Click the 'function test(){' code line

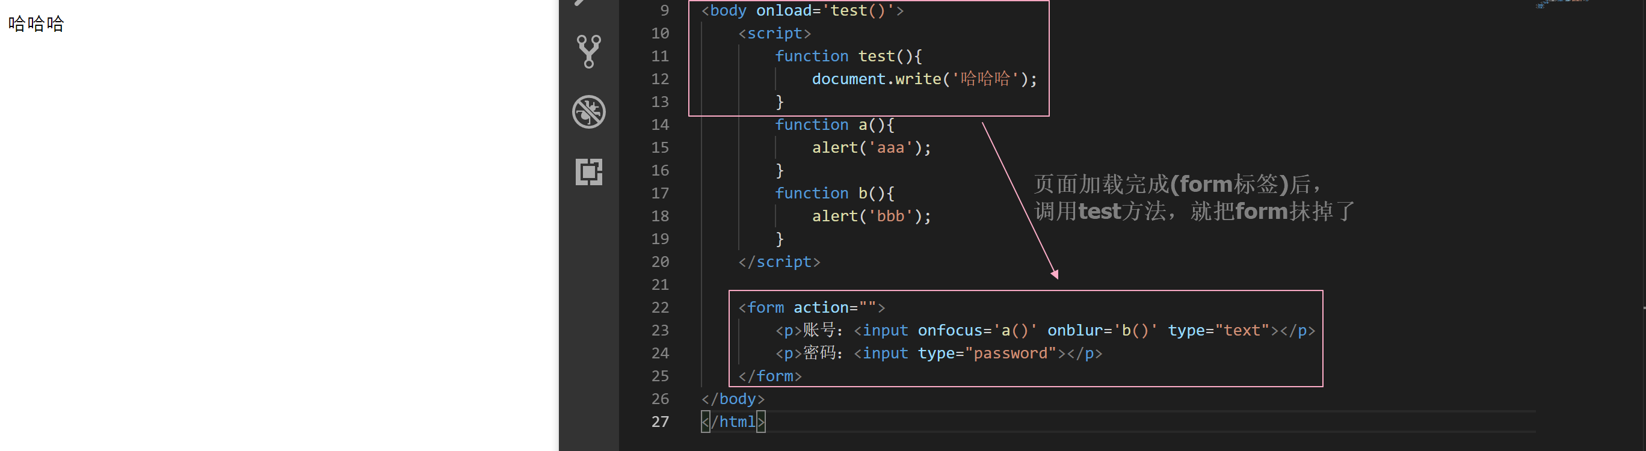(848, 56)
